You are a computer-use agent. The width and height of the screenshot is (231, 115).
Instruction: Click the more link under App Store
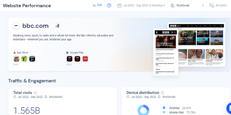tap(16, 64)
